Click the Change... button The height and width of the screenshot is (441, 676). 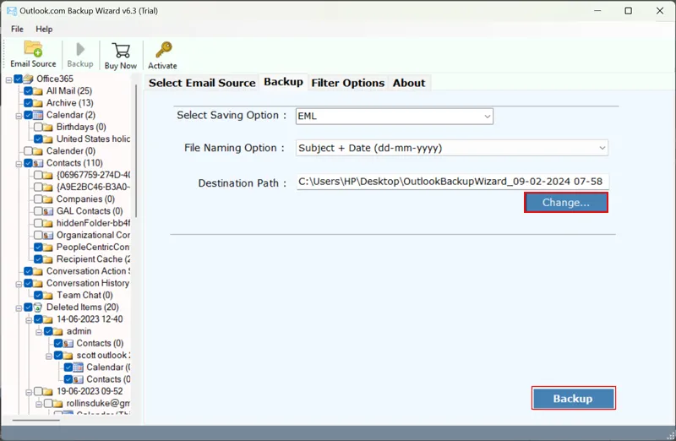coord(565,203)
